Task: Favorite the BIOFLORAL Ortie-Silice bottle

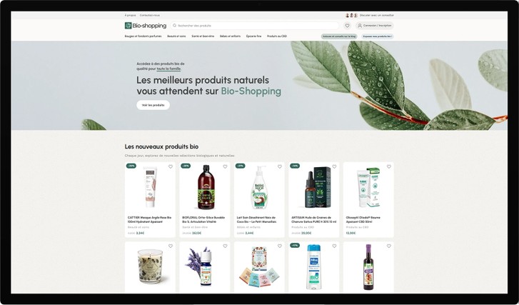Action: 225,166
